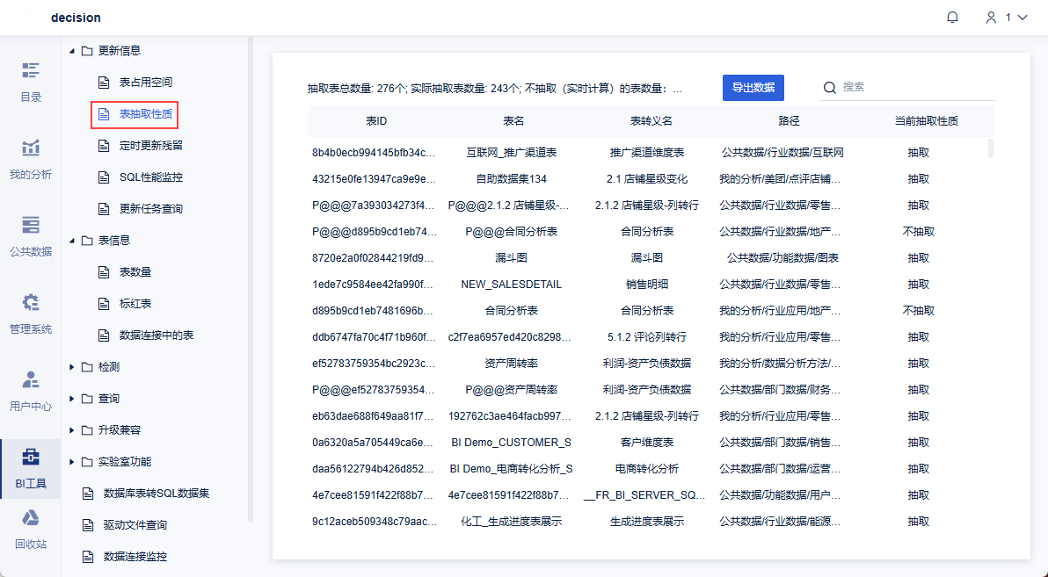This screenshot has height=577, width=1048.
Task: Expand the 实验室功能 folder arrow
Action: [x=72, y=461]
